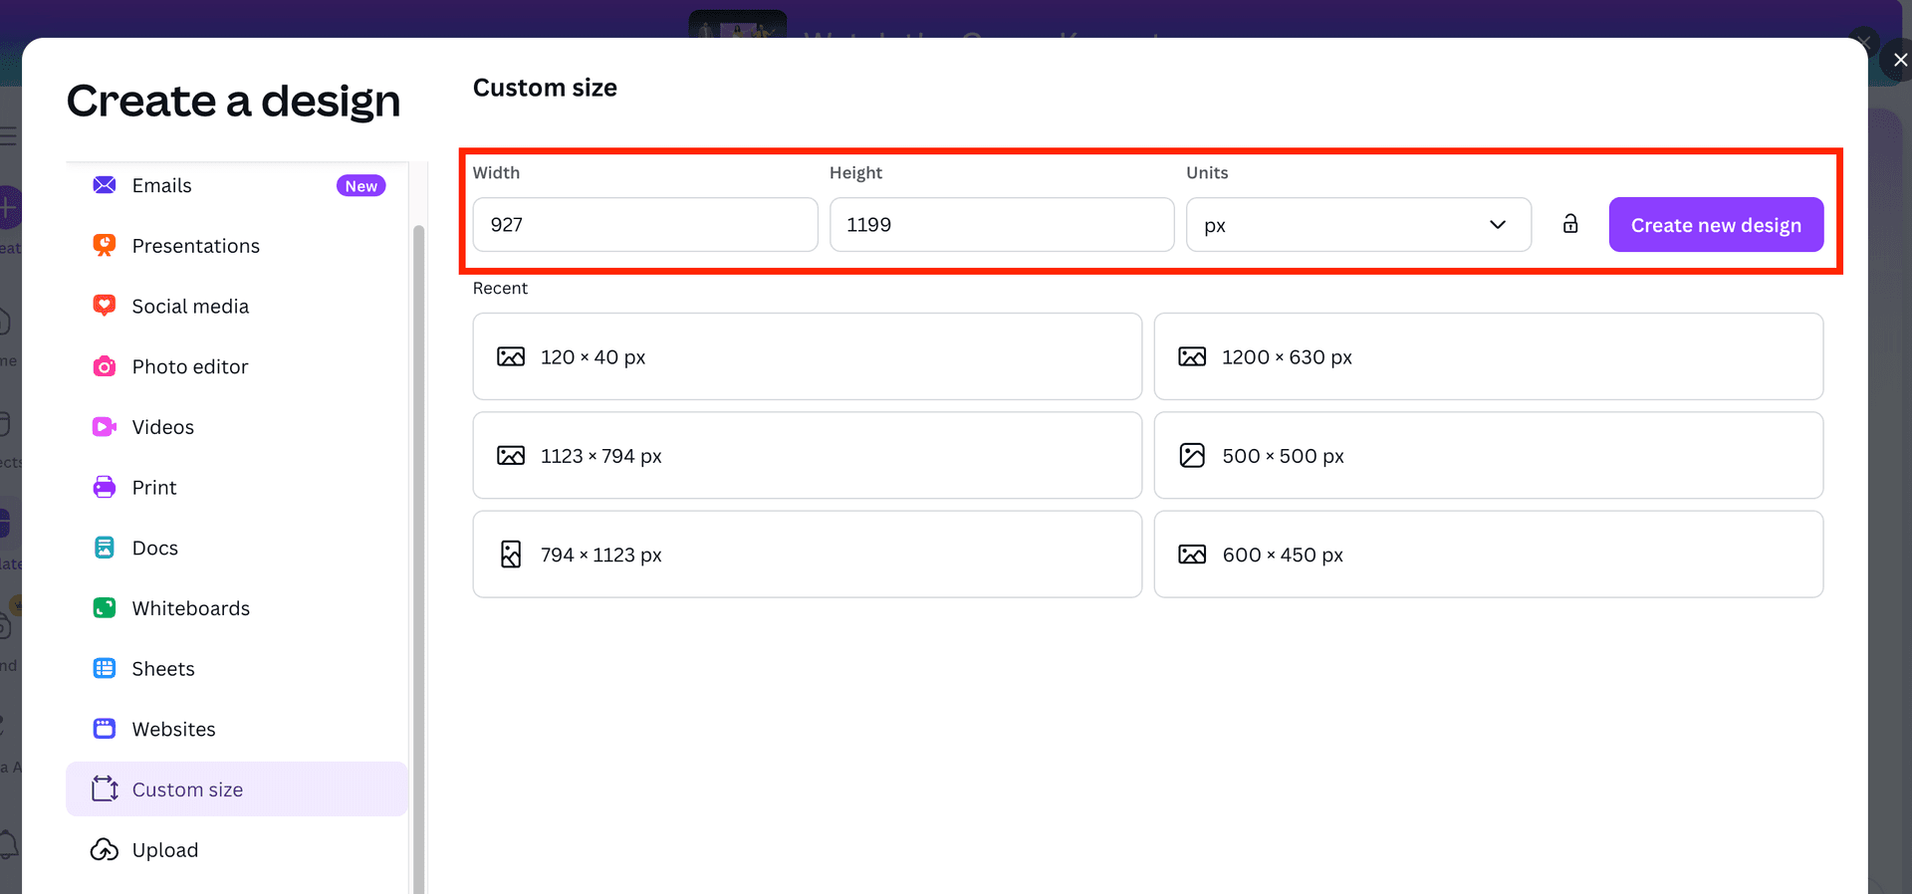This screenshot has height=894, width=1912.
Task: Click the Create a design title
Action: [x=233, y=102]
